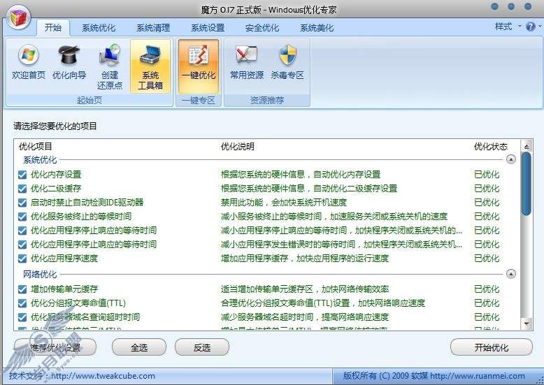Click description 禁用此功能，会加快系统开机速度

[284, 203]
